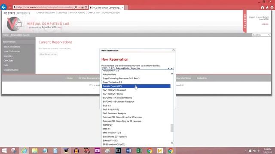Image resolution: width=275 pixels, height=154 pixels.
Task: Select SAS Sentiment Analysis
Action: point(136,113)
